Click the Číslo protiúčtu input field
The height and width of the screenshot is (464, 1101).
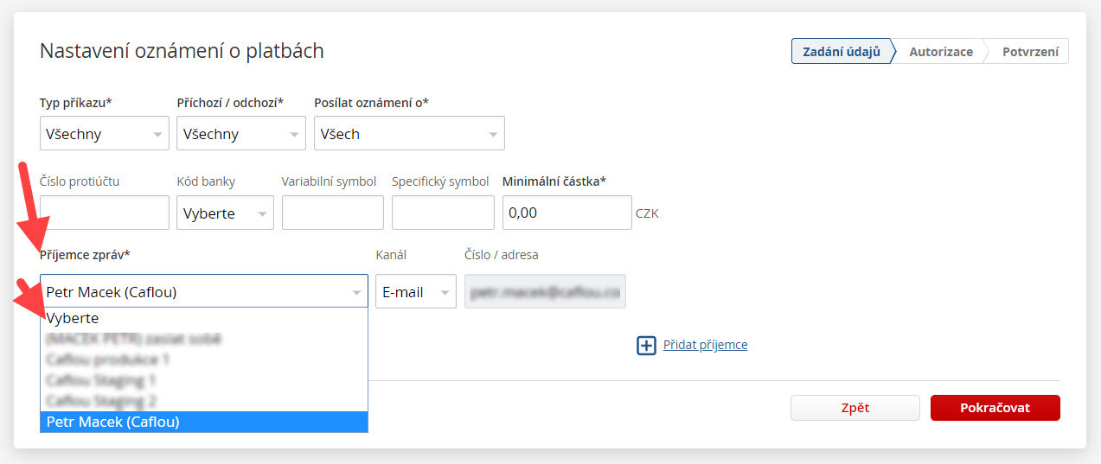coord(105,213)
